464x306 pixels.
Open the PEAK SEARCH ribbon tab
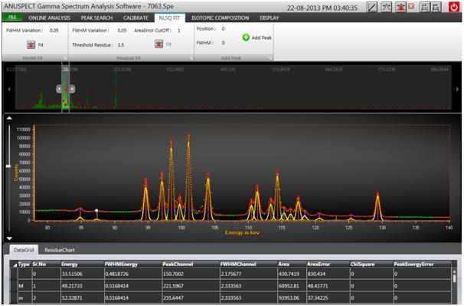[x=96, y=18]
